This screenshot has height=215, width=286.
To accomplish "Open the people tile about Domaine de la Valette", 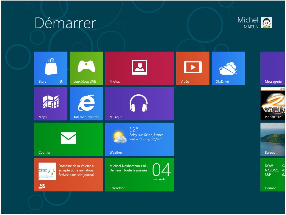I will click(x=69, y=175).
